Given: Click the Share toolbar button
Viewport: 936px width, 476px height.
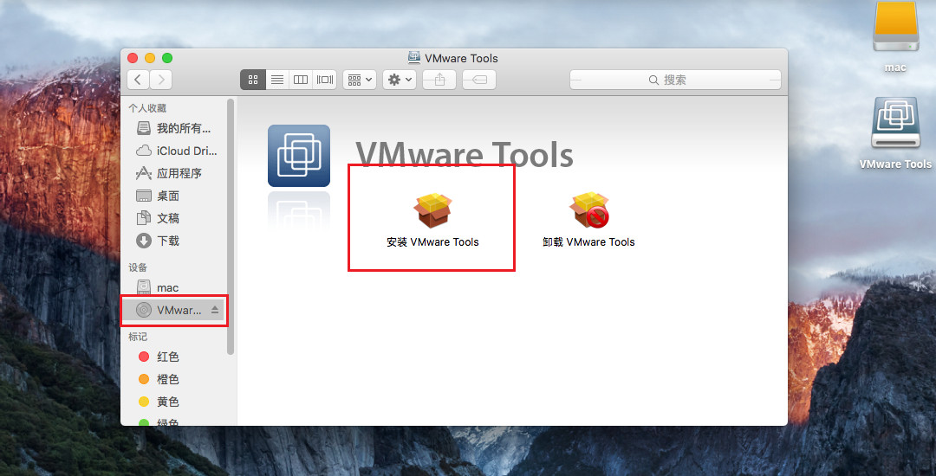Looking at the screenshot, I should point(439,80).
